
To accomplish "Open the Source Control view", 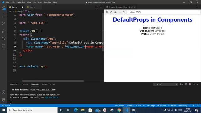I will click(x=3, y=23).
